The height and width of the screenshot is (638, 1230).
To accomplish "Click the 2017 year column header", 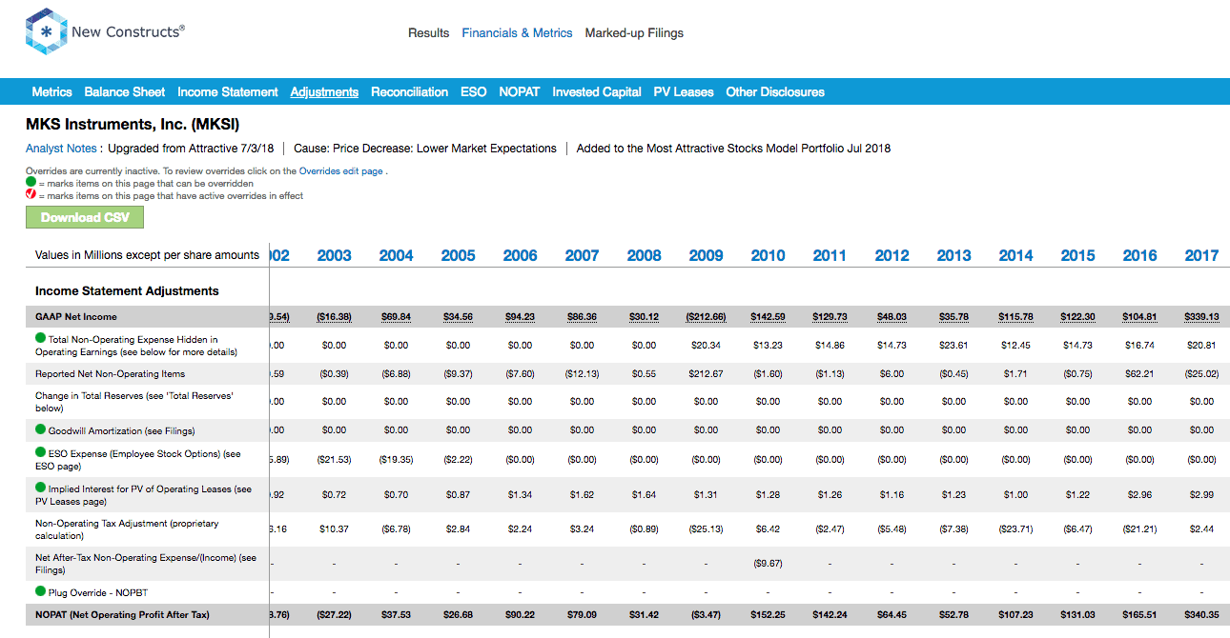I will pos(1201,255).
